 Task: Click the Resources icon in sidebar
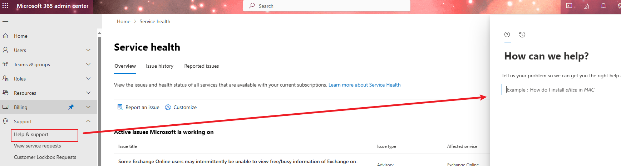pos(5,93)
